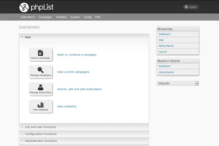Click Start or continue a campaign link
Image resolution: width=219 pixels, height=146 pixels.
point(77,55)
